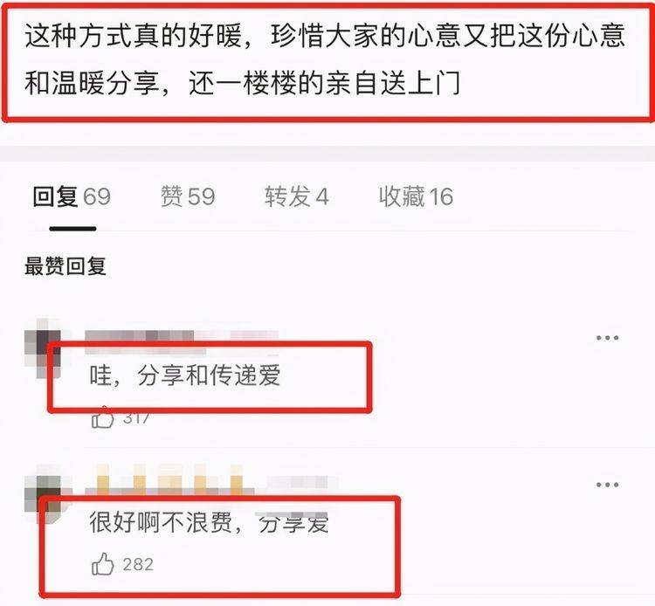Open three-dot menu for 哇，分享和传递爱 comment

tap(607, 337)
